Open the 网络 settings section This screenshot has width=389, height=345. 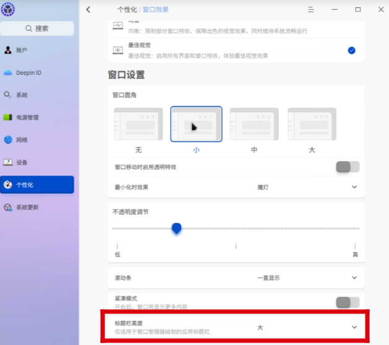coord(37,140)
